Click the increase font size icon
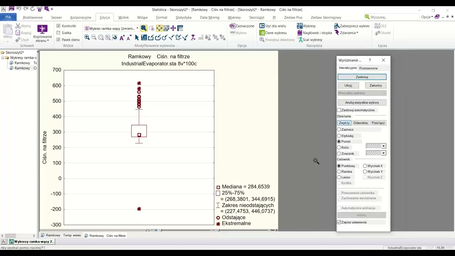455x256 pixels. coord(122,37)
